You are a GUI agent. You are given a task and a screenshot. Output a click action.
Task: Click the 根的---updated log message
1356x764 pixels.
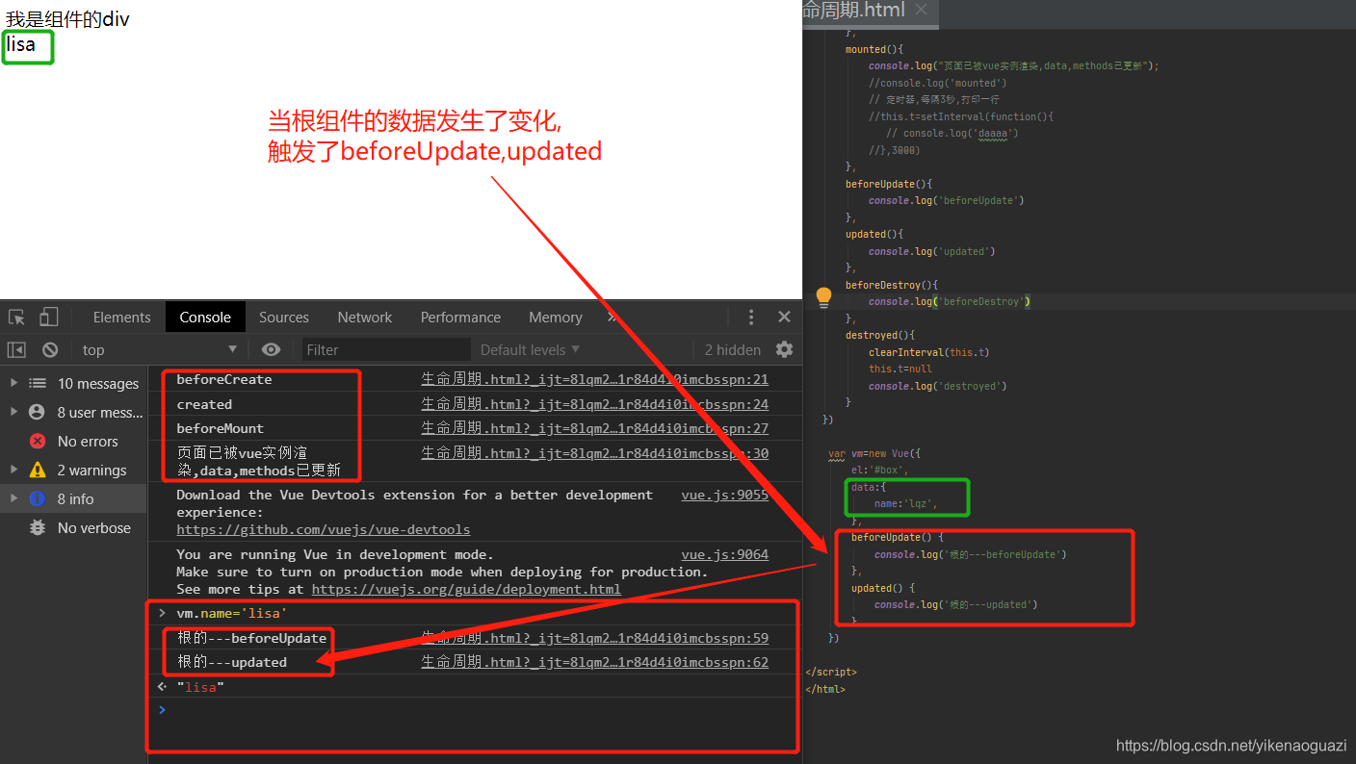231,662
